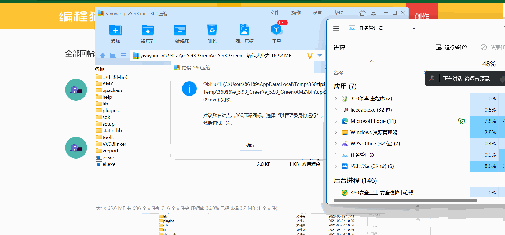Open the 工具 (Tools) icon
Screen dimensions: 505x235
(x=277, y=30)
